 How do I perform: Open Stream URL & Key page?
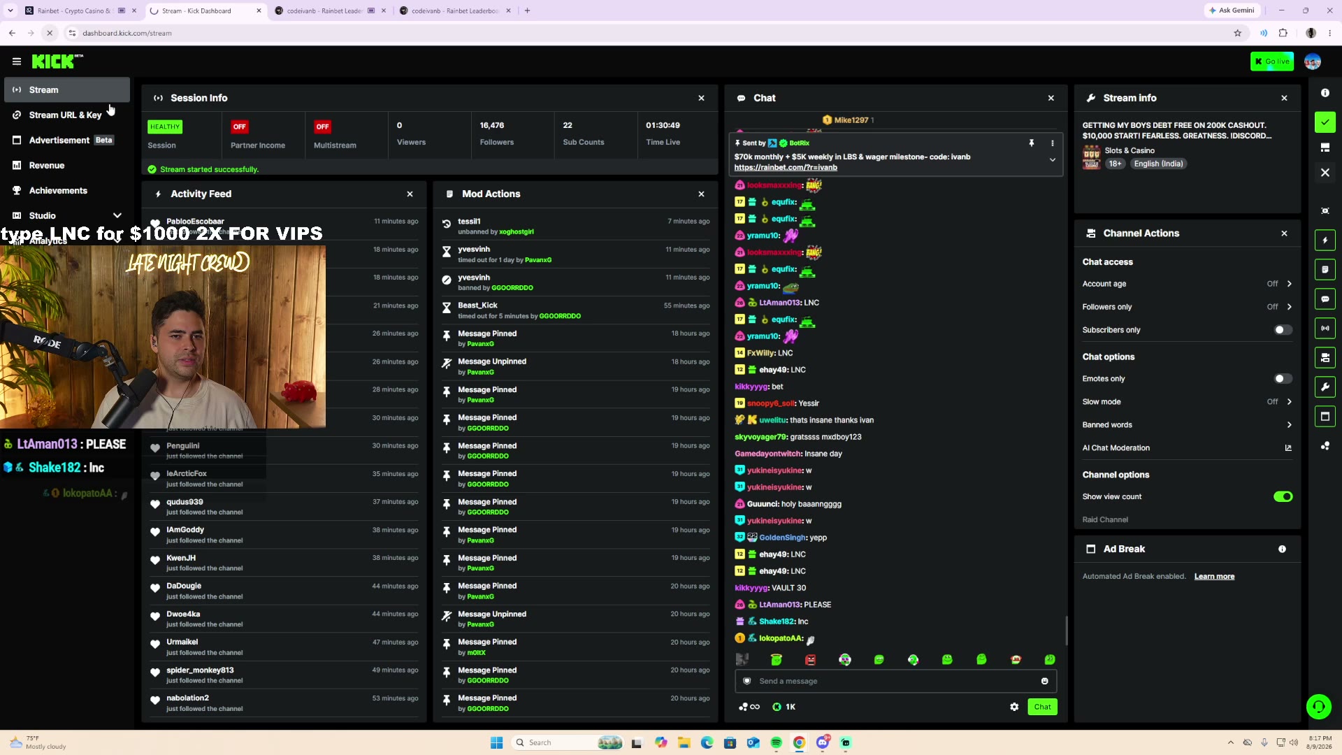click(x=67, y=115)
